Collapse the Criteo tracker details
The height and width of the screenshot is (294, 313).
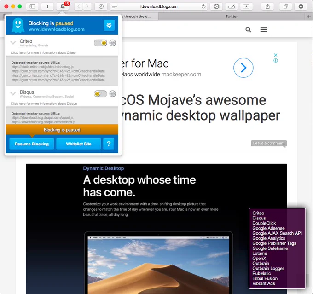(x=13, y=43)
